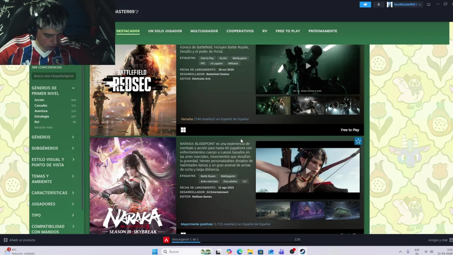Screen dimensions: 453x255
Task: Click Añadir un producto plus icon
Action: pyautogui.click(x=6, y=240)
